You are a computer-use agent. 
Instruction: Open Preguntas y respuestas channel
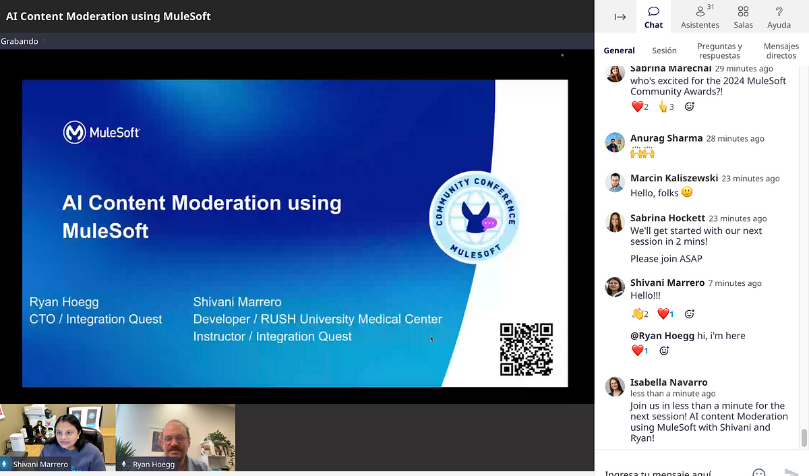pyautogui.click(x=719, y=51)
